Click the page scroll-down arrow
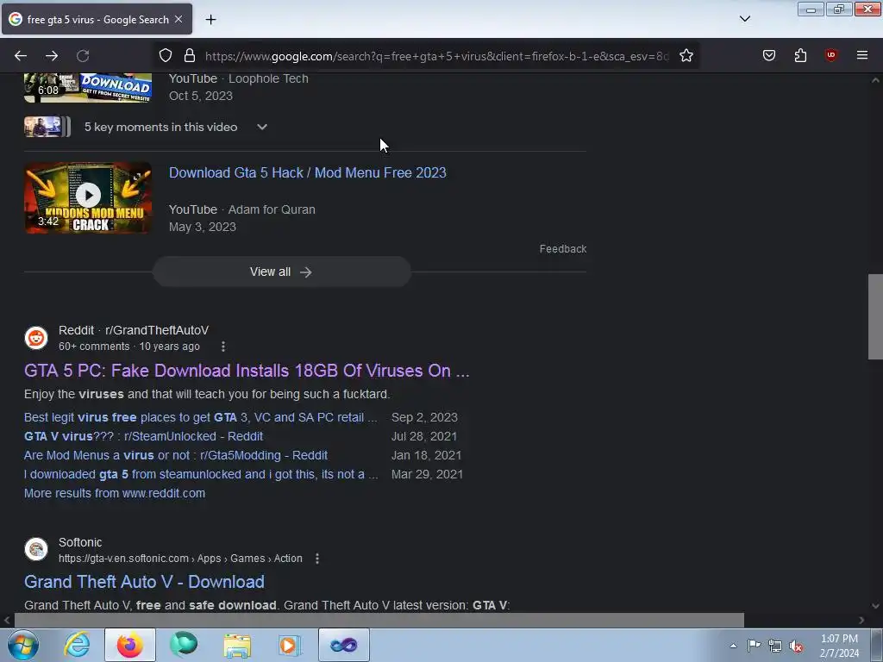 [875, 606]
